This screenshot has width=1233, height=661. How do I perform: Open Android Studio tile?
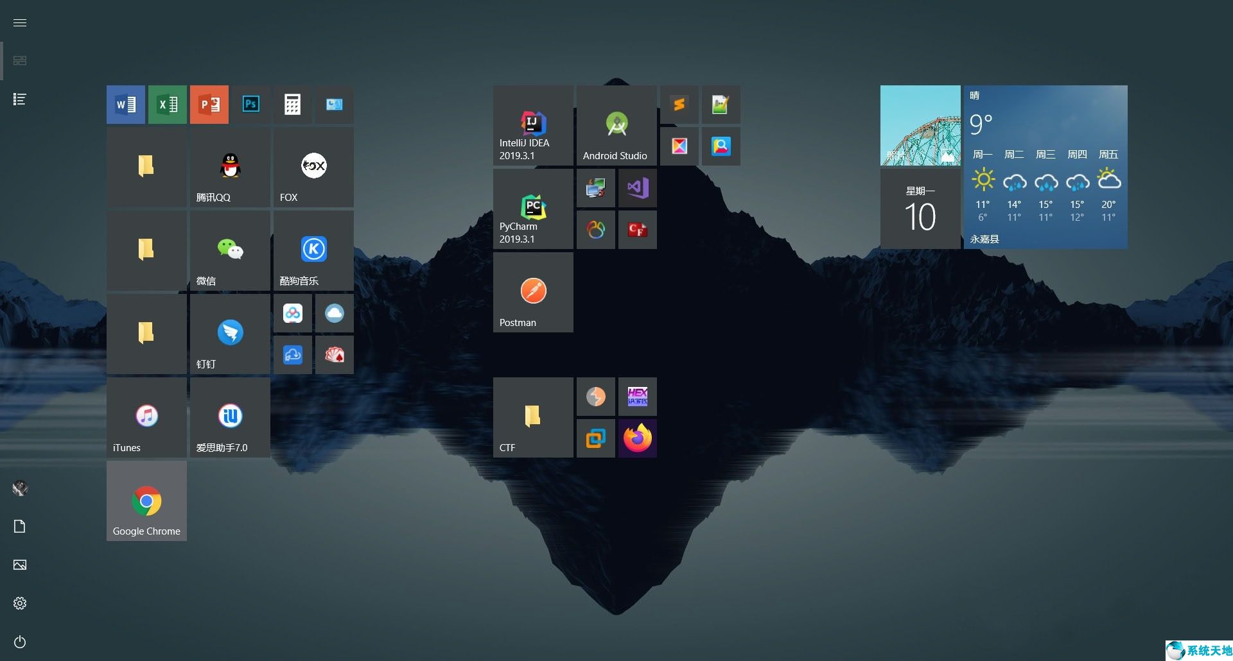pos(616,125)
